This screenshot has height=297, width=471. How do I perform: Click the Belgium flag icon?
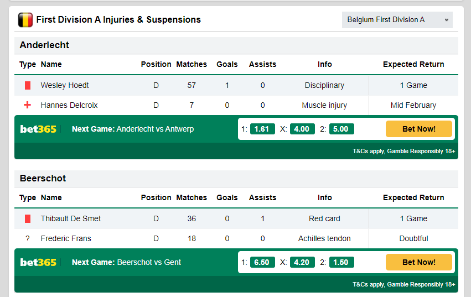(25, 20)
